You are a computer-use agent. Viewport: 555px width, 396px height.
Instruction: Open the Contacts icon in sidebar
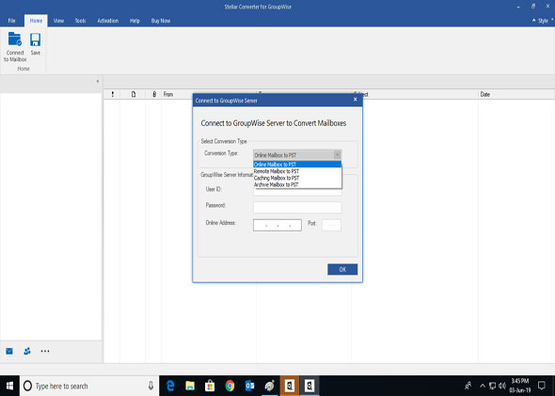27,351
